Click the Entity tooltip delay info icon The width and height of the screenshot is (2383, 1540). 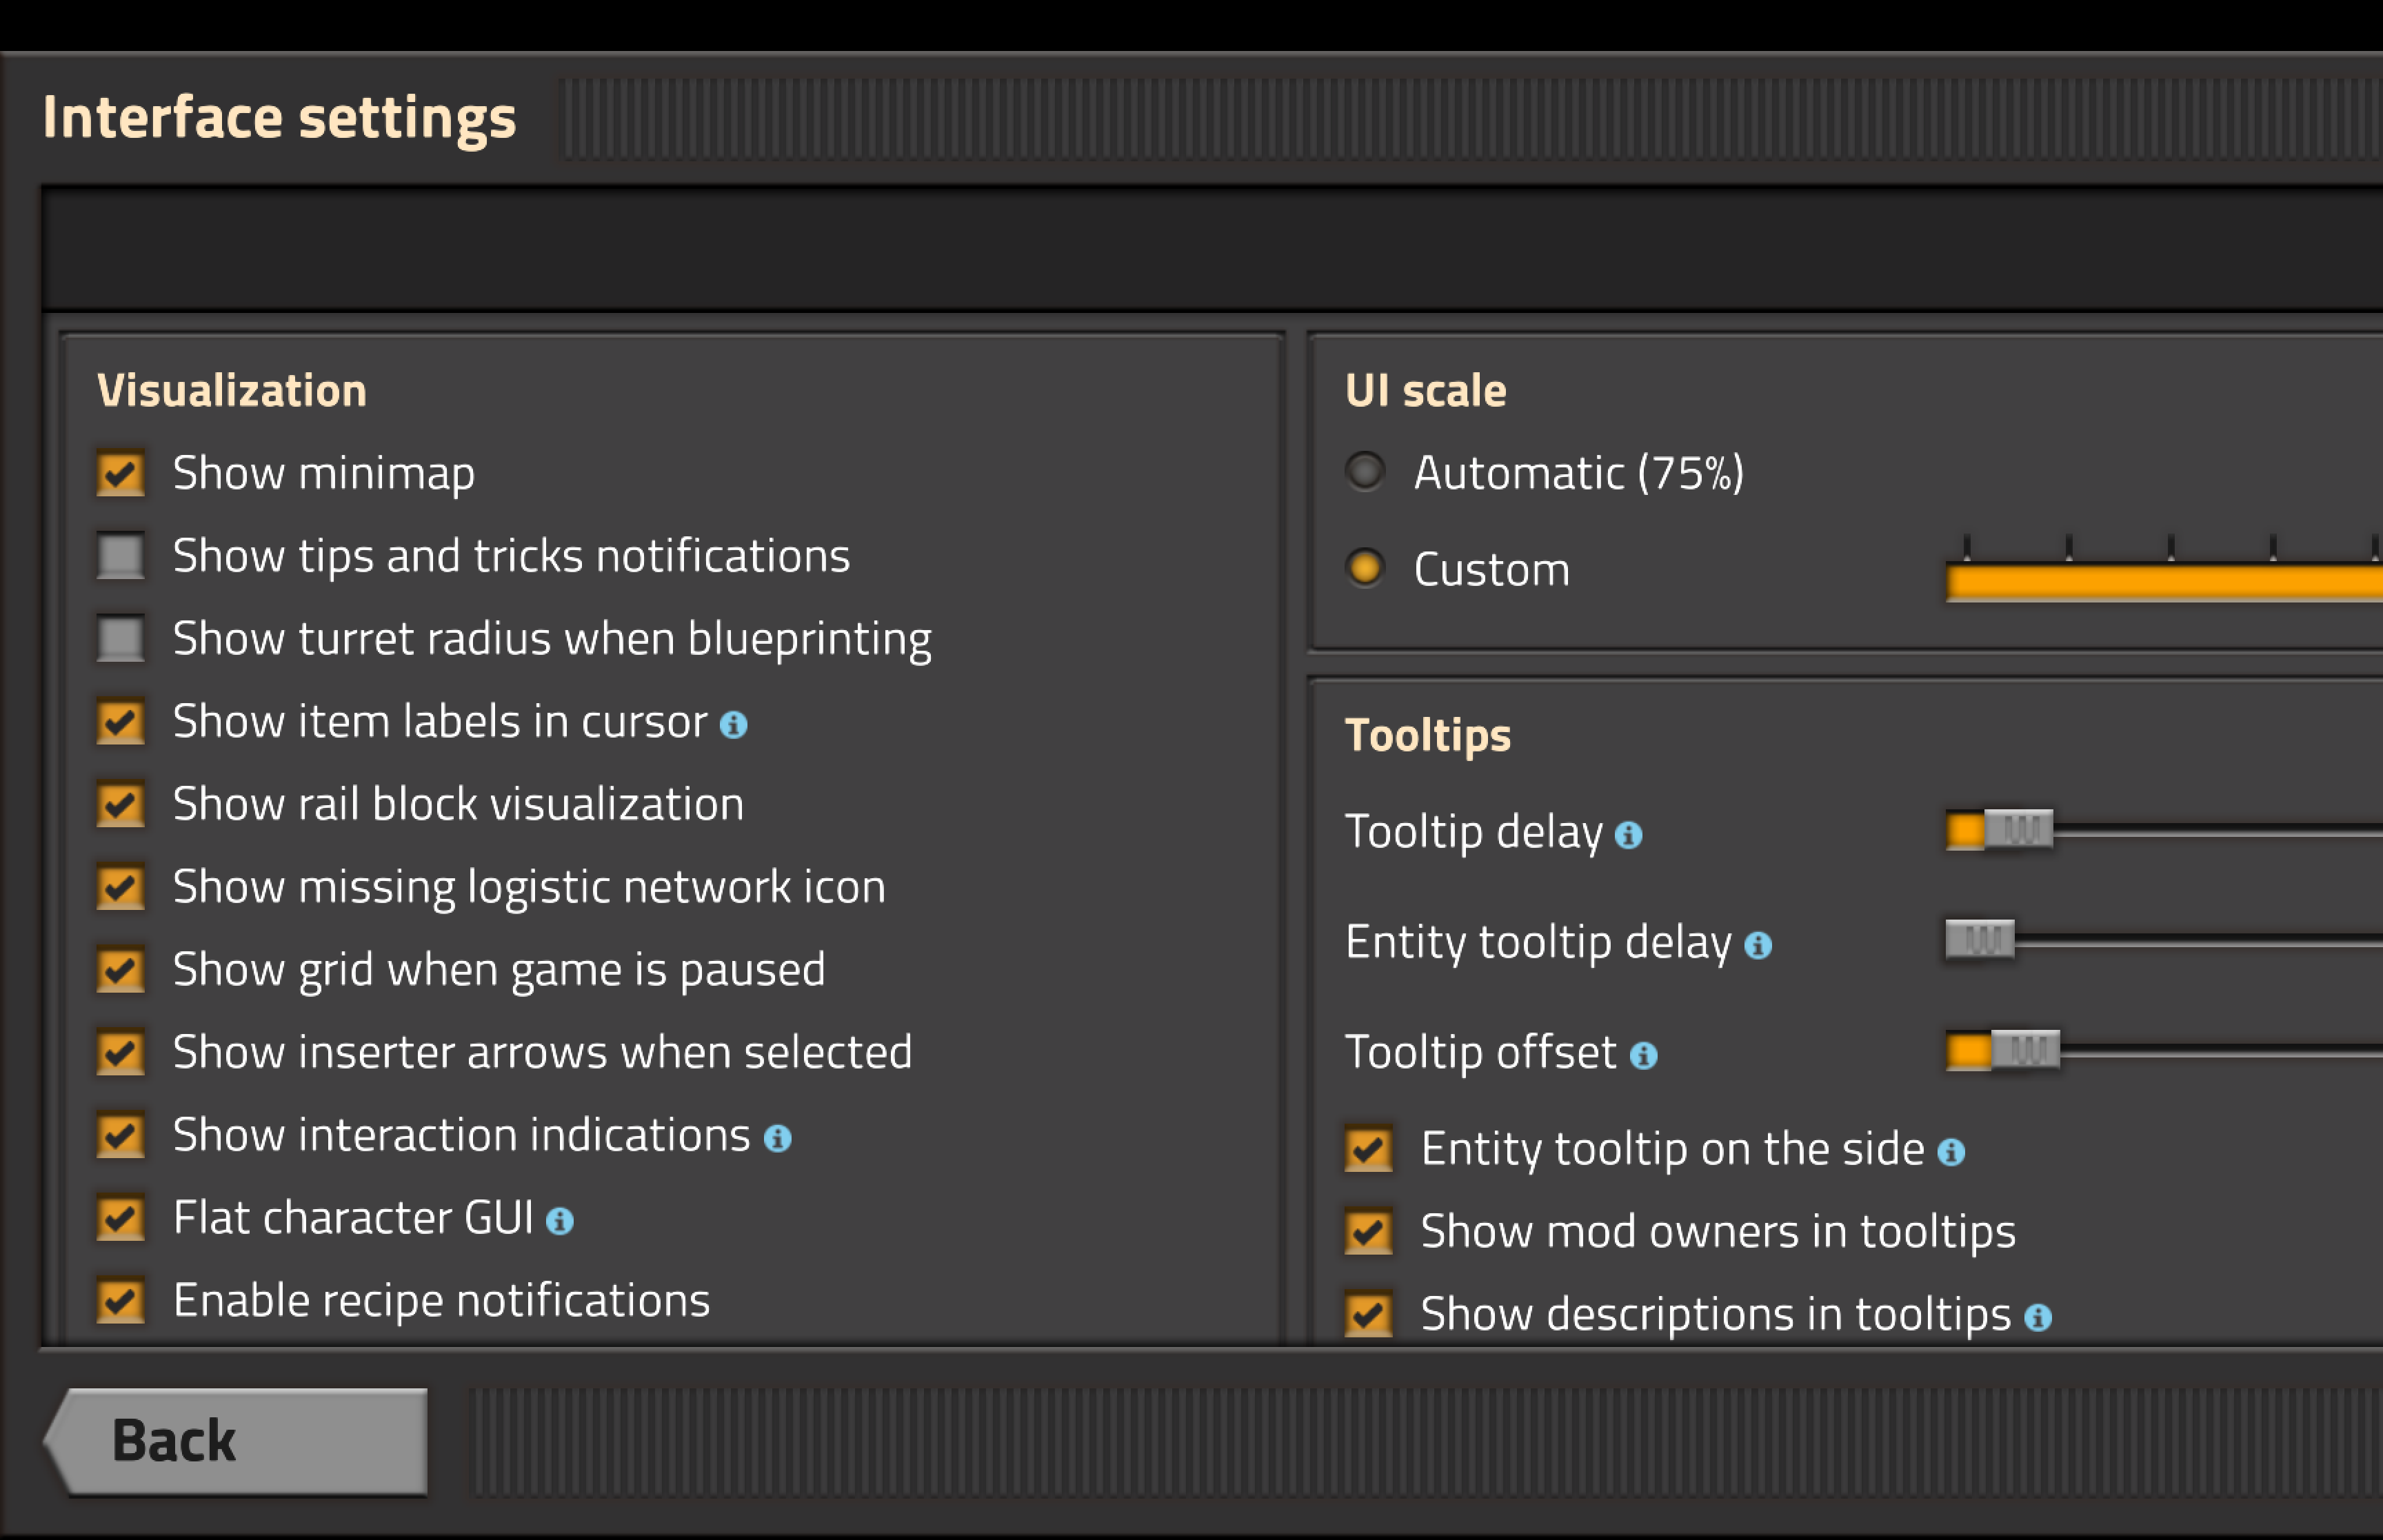tap(1757, 945)
